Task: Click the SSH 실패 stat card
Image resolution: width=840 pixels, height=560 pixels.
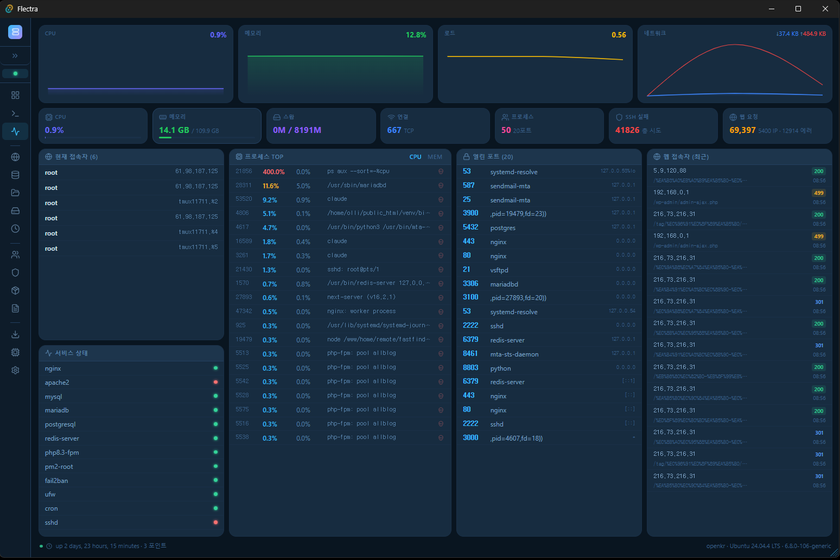Action: tap(663, 125)
